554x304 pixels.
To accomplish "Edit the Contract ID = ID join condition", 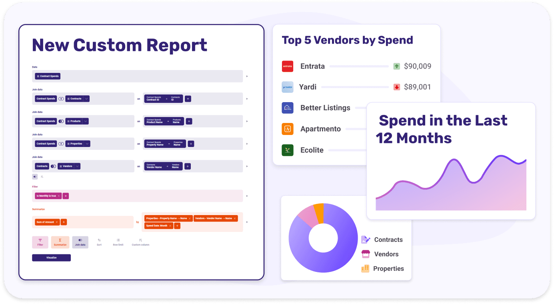I will tap(163, 99).
